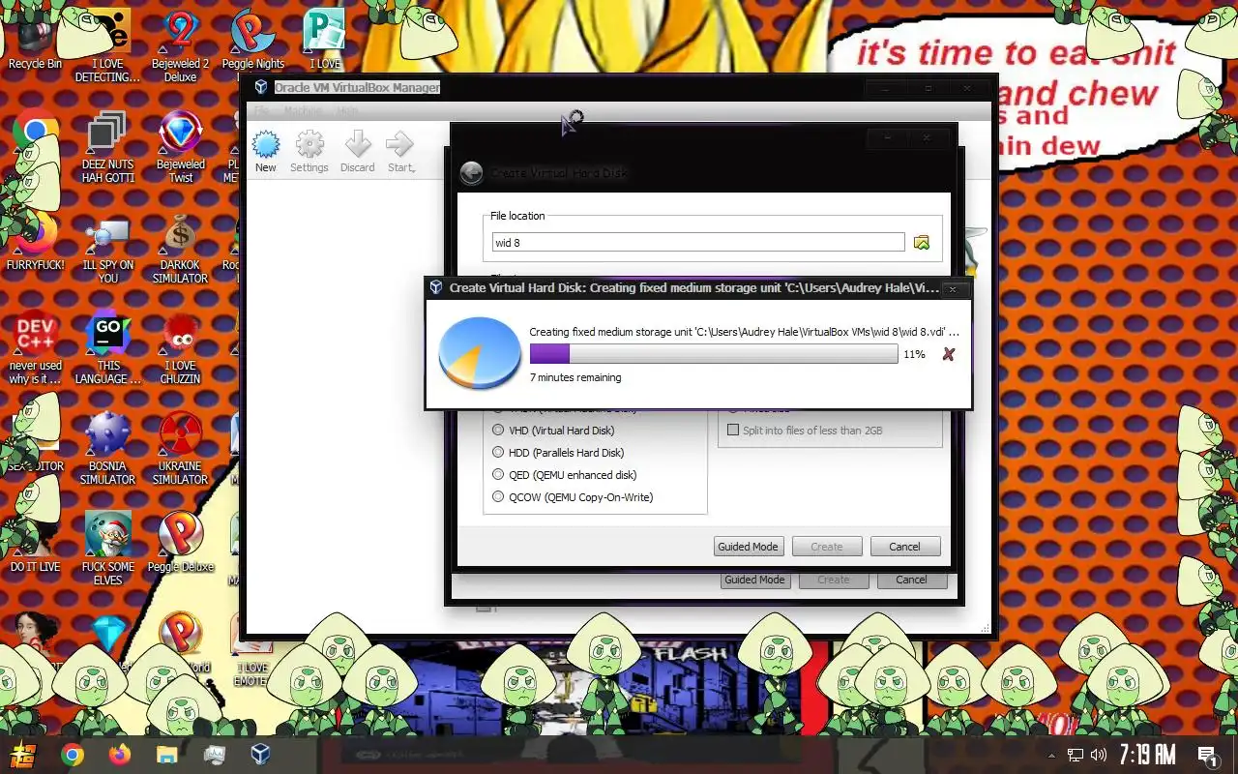The width and height of the screenshot is (1238, 774).
Task: Click the 'Creating fixed medium storage unit' message
Action: (x=744, y=332)
